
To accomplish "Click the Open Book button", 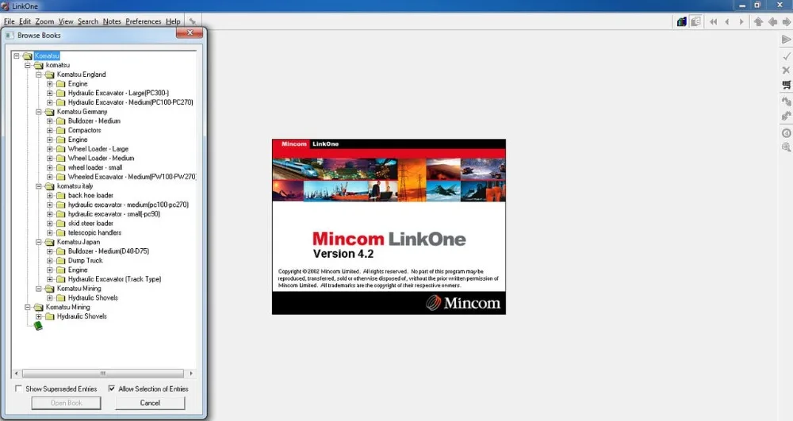I will coord(67,403).
